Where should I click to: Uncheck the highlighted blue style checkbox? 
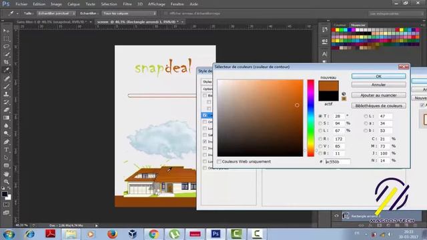tap(205, 115)
